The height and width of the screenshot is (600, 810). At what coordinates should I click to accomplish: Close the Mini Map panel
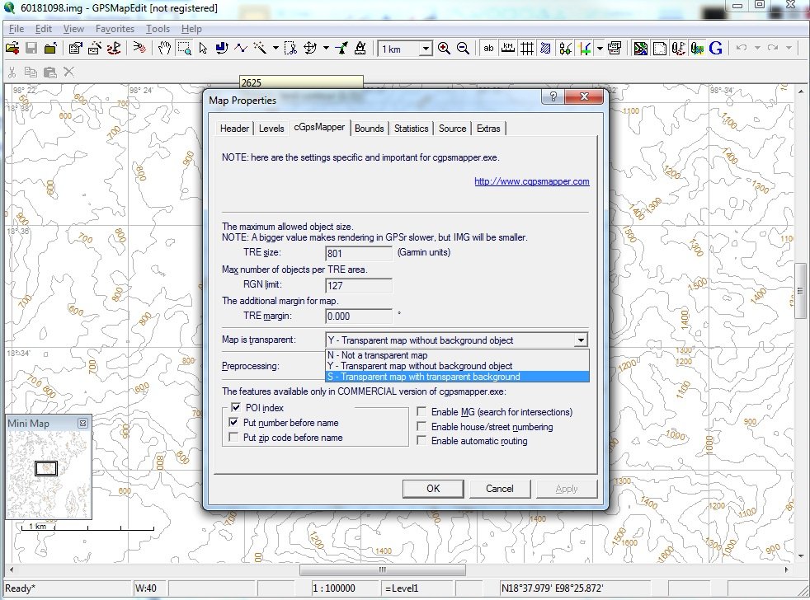click(82, 424)
